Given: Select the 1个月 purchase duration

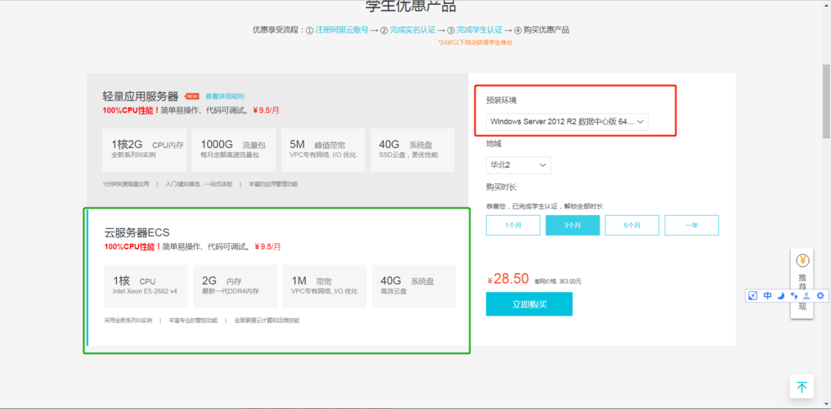Looking at the screenshot, I should tap(513, 225).
